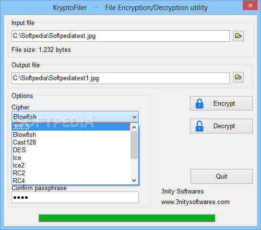The height and width of the screenshot is (230, 261).
Task: Focus the Confirm passphrase field
Action: click(75, 197)
